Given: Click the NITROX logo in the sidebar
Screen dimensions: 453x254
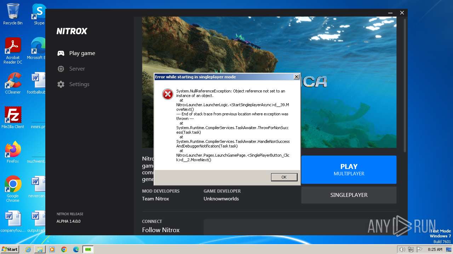Looking at the screenshot, I should [x=72, y=31].
